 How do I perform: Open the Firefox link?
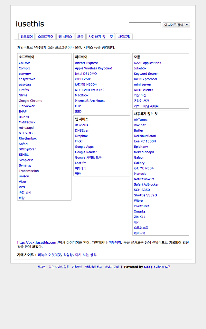[24, 90]
